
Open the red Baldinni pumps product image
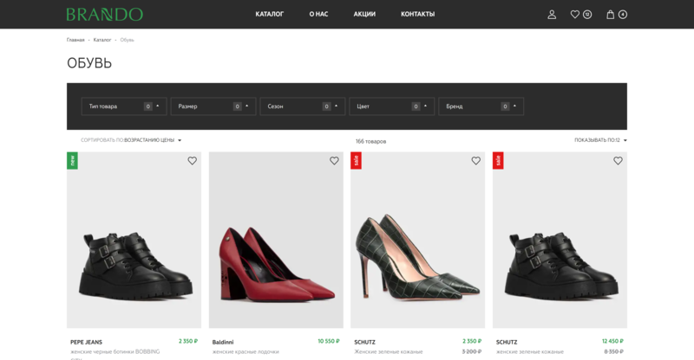click(276, 240)
